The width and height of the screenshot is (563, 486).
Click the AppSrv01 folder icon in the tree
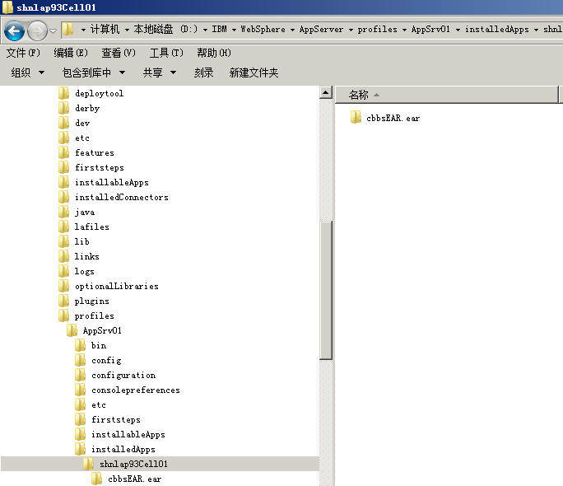[72, 330]
